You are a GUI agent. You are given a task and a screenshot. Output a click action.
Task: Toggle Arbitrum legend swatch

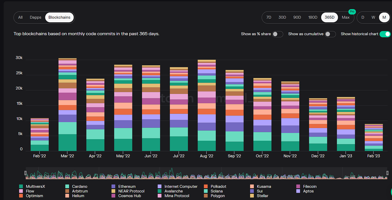(x=67, y=191)
